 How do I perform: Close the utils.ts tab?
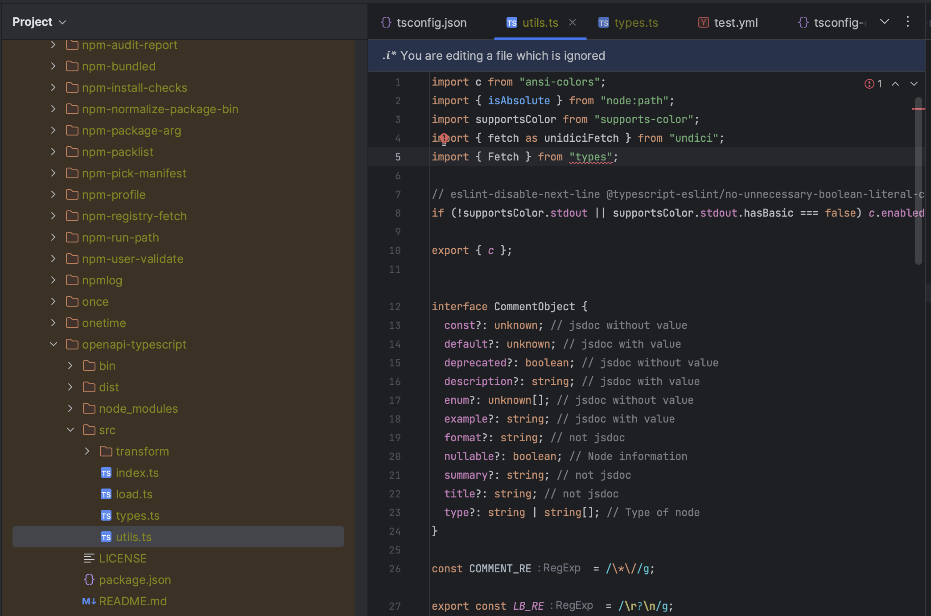pyautogui.click(x=573, y=23)
